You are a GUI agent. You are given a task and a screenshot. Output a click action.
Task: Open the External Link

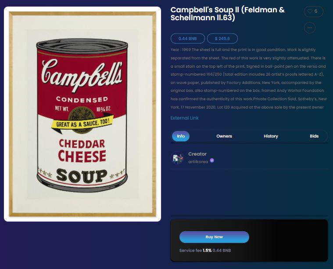185,118
